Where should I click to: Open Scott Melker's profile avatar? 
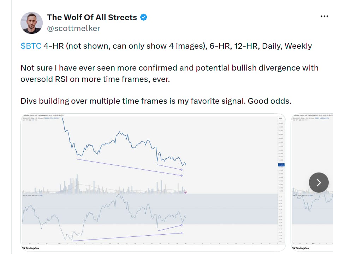pos(31,23)
